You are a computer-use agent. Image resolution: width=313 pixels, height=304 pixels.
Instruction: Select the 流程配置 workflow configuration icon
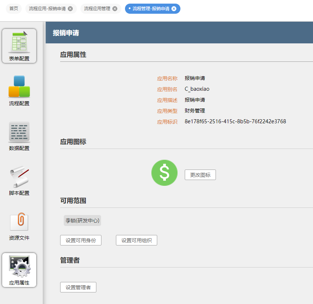click(x=19, y=90)
